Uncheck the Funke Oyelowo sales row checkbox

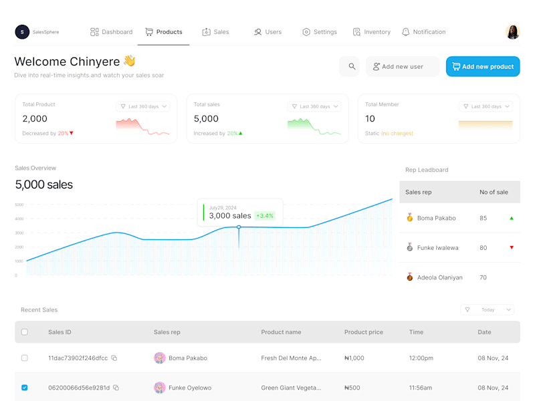pos(25,388)
